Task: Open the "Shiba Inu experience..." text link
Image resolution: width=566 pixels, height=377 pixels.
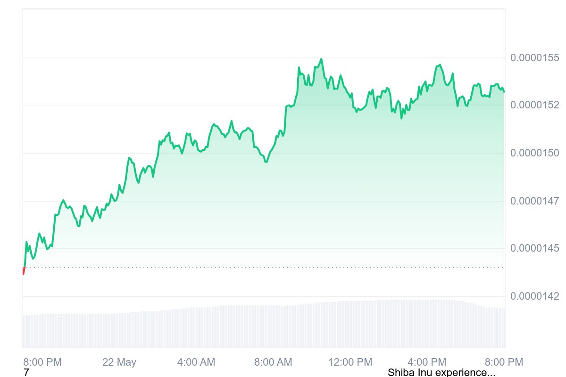Action: 441,373
